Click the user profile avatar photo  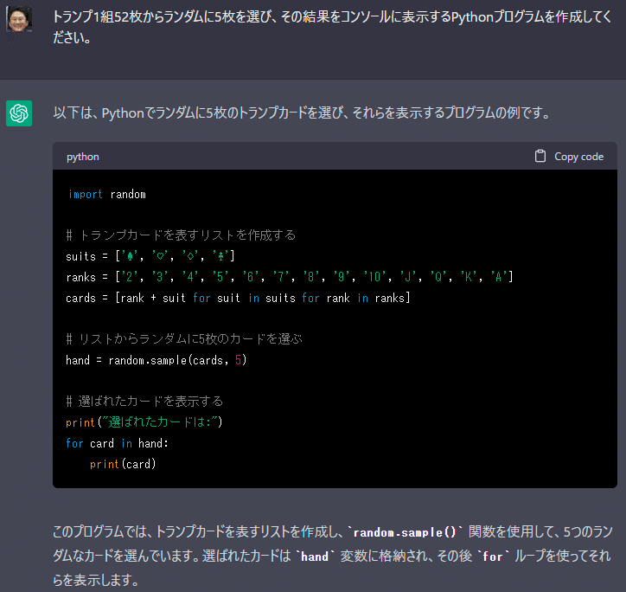pos(19,19)
